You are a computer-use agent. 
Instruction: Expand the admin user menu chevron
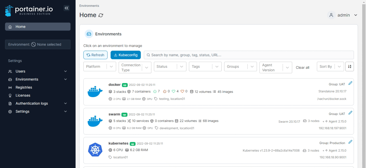(x=356, y=15)
